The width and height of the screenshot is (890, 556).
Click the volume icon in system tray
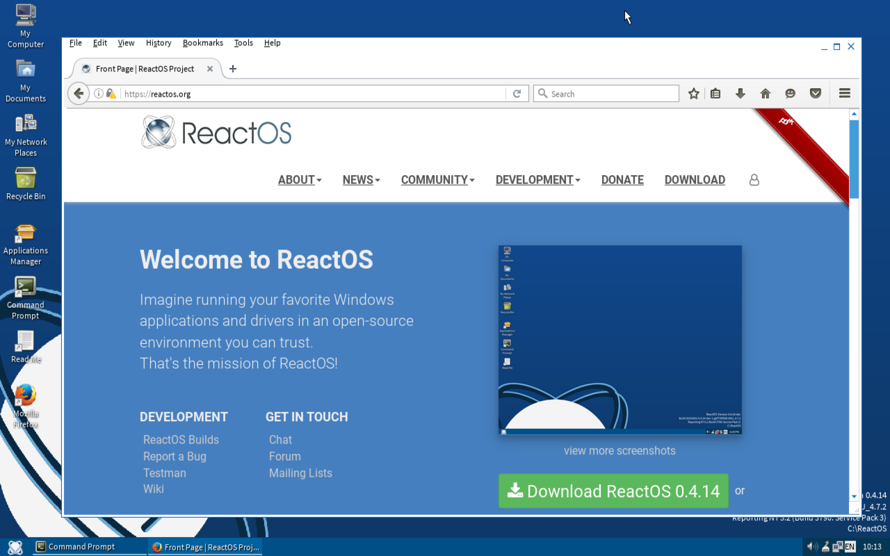pos(811,546)
